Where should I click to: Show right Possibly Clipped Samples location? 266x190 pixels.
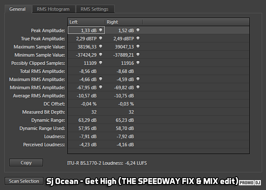(138, 63)
